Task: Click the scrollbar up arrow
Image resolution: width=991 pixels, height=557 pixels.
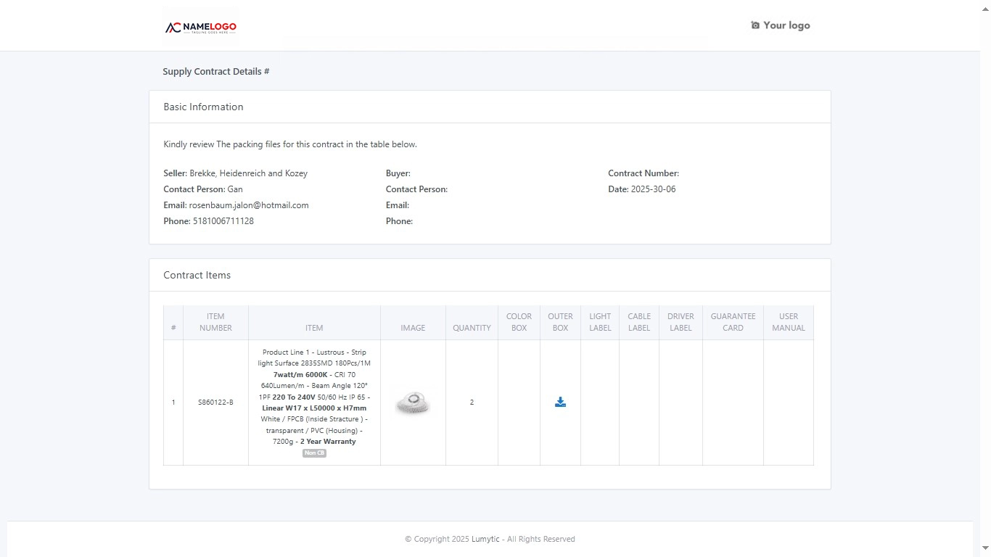Action: 985,8
